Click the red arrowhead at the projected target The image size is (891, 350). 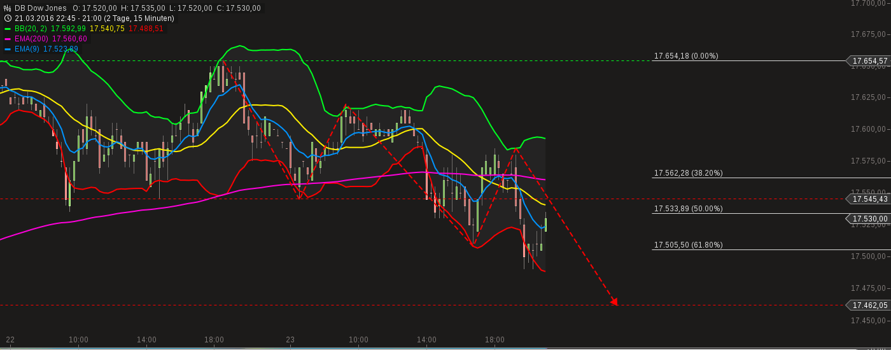(614, 302)
